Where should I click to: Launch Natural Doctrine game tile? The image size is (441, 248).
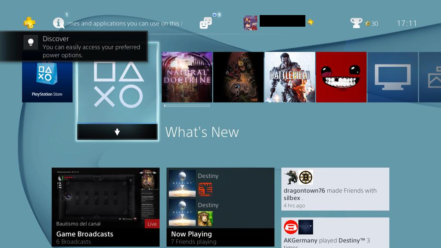click(187, 77)
